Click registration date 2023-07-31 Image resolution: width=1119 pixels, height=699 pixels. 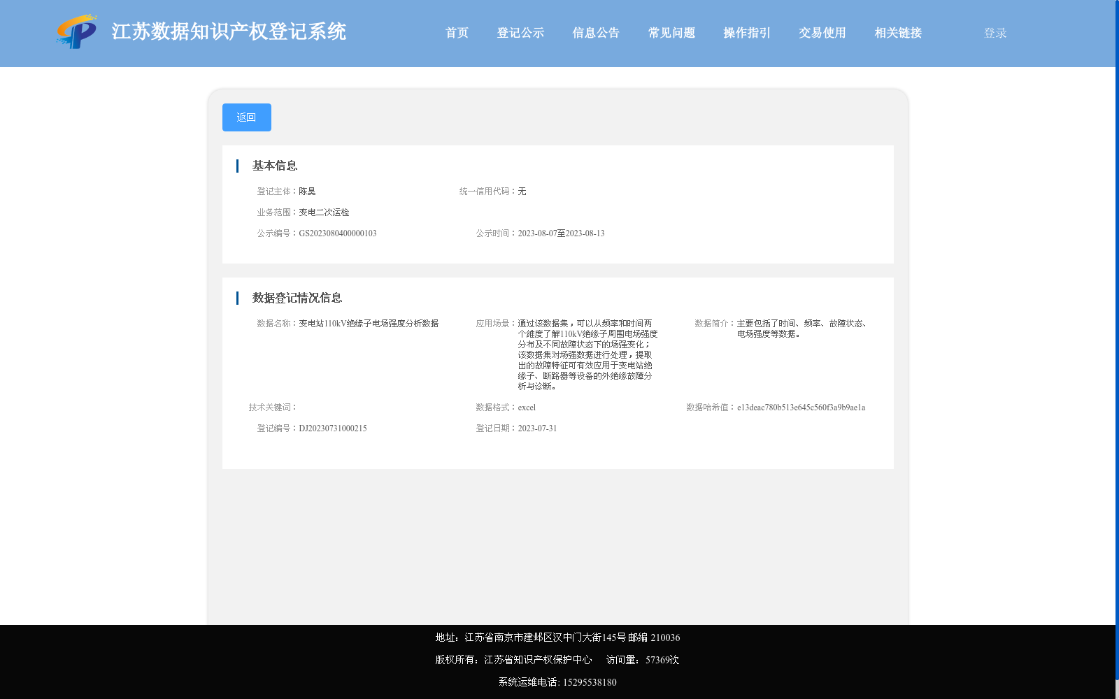click(537, 428)
